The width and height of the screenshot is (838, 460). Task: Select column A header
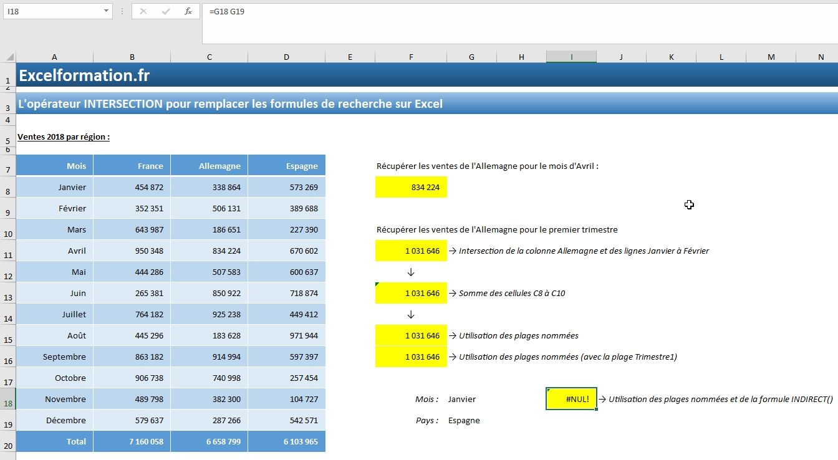pos(54,57)
